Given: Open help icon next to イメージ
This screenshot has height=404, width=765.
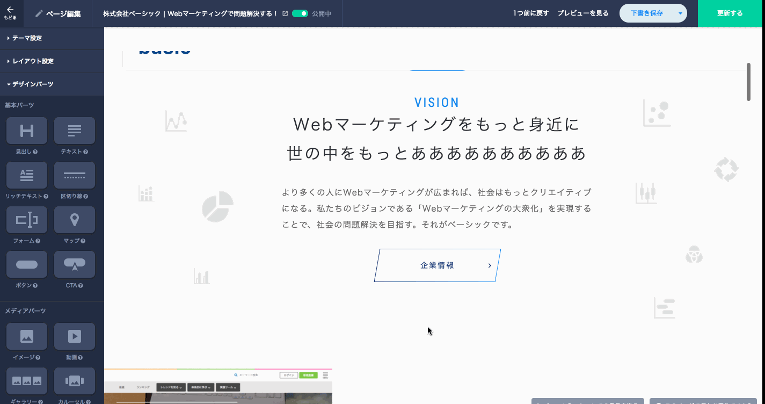Looking at the screenshot, I should [x=38, y=358].
